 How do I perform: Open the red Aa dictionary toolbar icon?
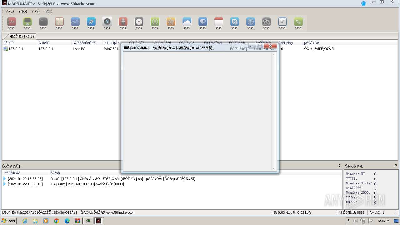click(12, 22)
